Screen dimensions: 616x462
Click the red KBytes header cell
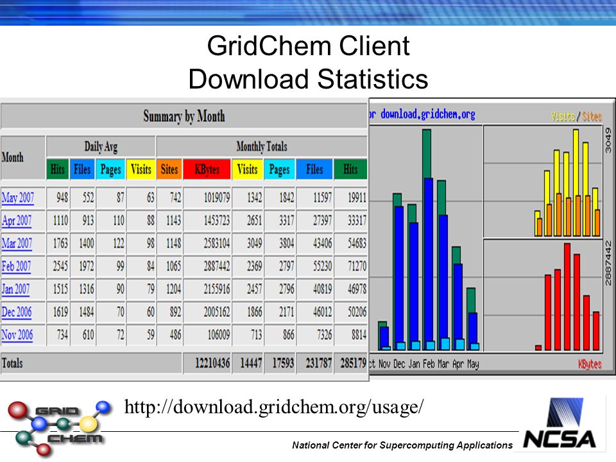pos(207,169)
